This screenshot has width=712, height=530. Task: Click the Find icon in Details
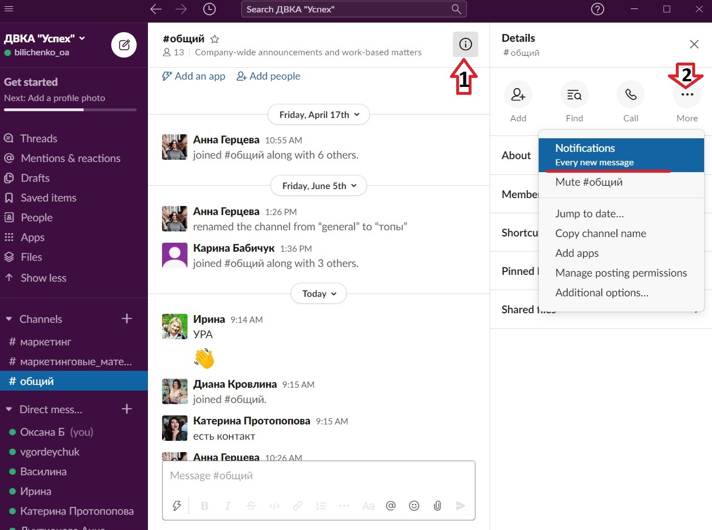click(575, 95)
